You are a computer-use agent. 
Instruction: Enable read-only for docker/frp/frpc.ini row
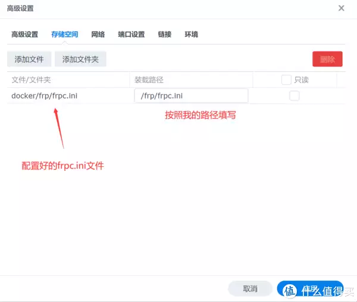coord(294,96)
